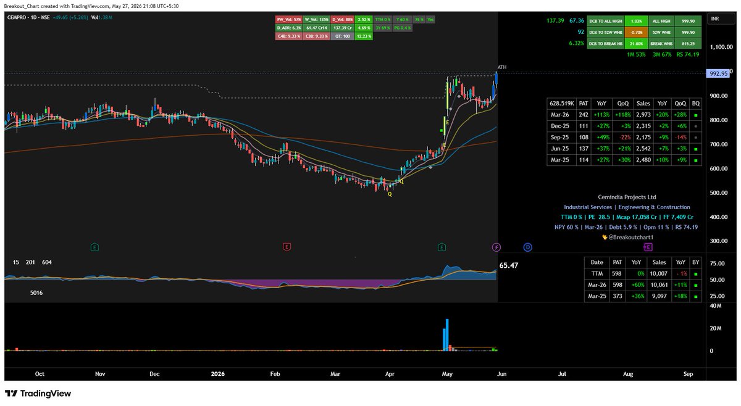Click the 628.519K header cell
741x406 pixels.
(561, 104)
